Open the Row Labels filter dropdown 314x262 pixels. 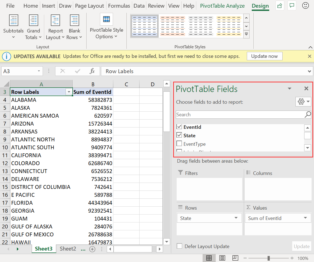pyautogui.click(x=69, y=92)
